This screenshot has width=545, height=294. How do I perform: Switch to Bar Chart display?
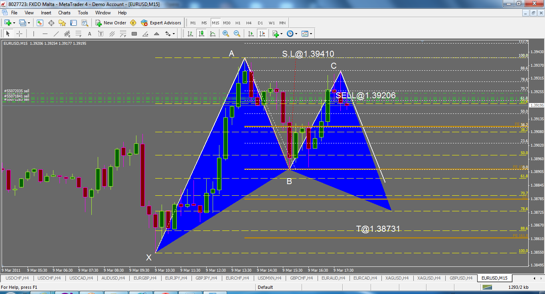[x=191, y=34]
